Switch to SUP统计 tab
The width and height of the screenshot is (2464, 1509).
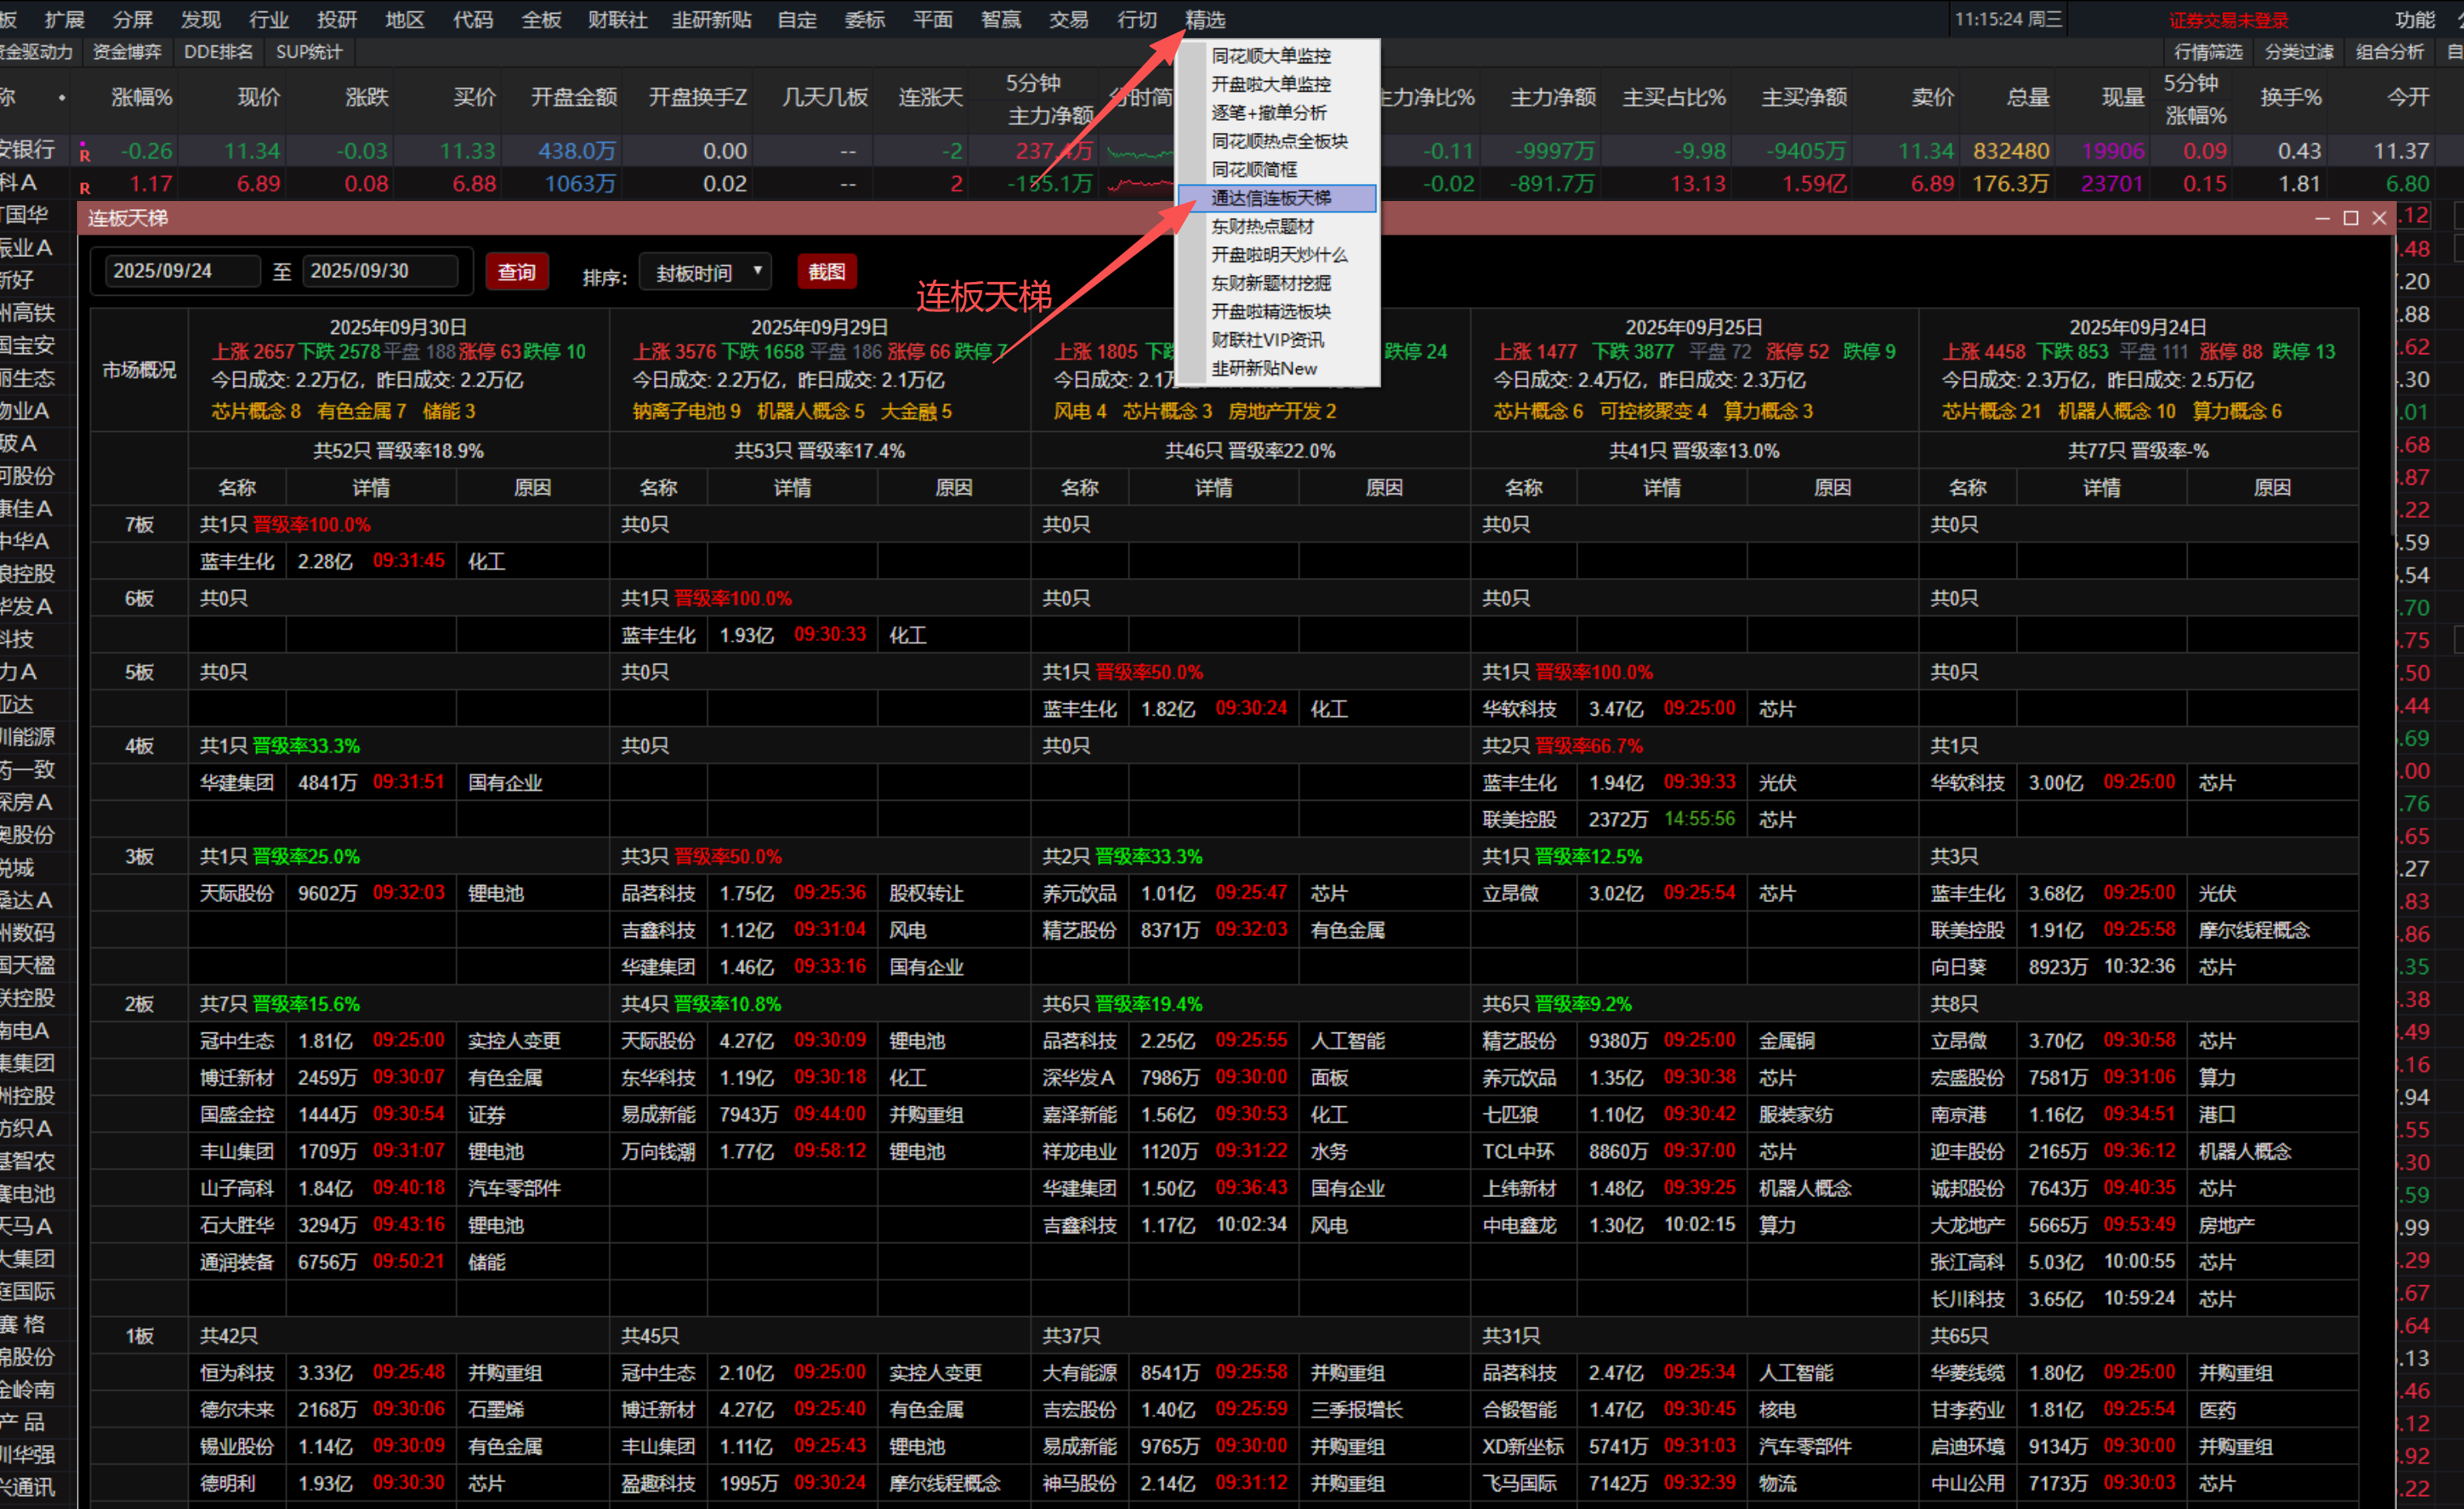click(308, 52)
